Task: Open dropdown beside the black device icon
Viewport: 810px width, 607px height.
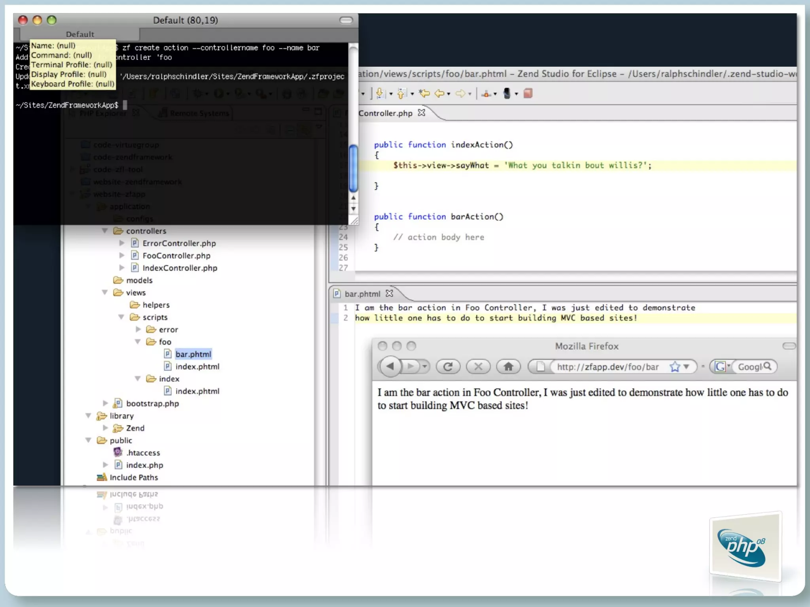Action: point(516,94)
